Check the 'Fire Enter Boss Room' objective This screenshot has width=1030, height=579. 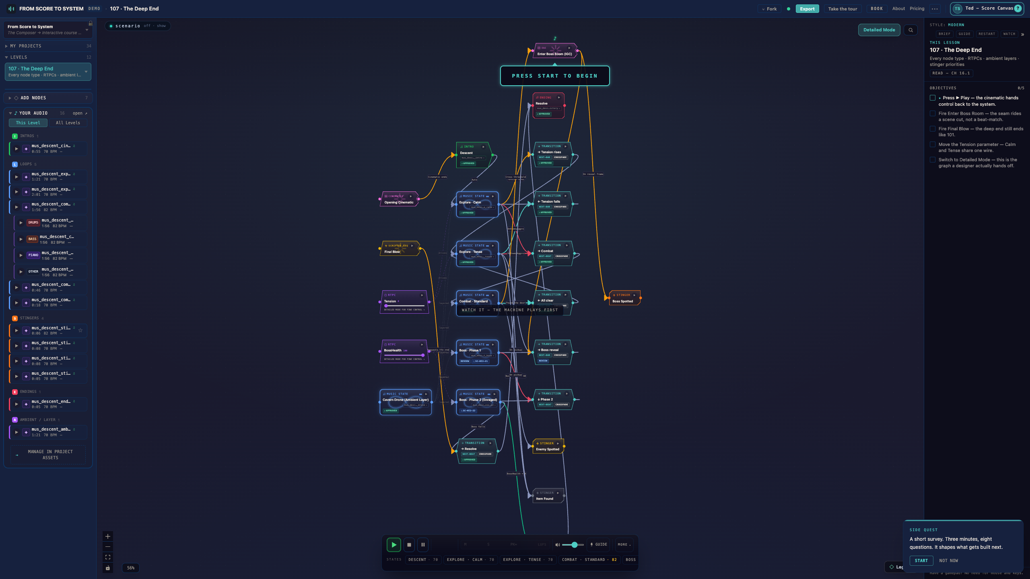point(933,114)
